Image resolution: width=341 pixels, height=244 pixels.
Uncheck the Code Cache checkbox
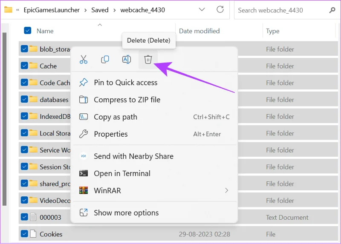[x=24, y=82]
